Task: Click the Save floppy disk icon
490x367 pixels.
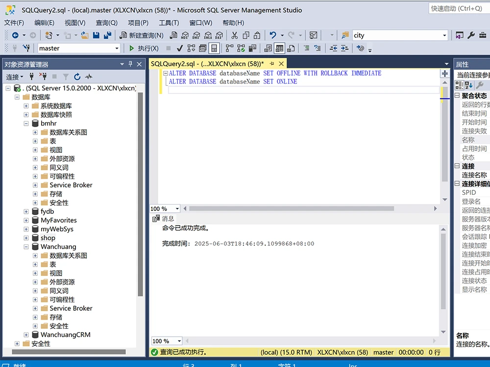Action: click(x=96, y=35)
